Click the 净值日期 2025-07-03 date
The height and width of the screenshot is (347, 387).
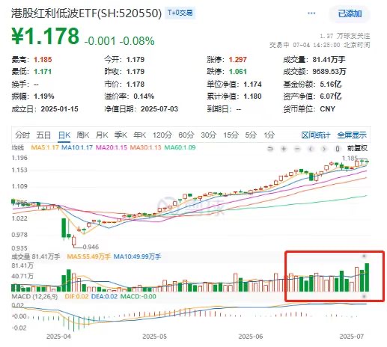pos(159,109)
